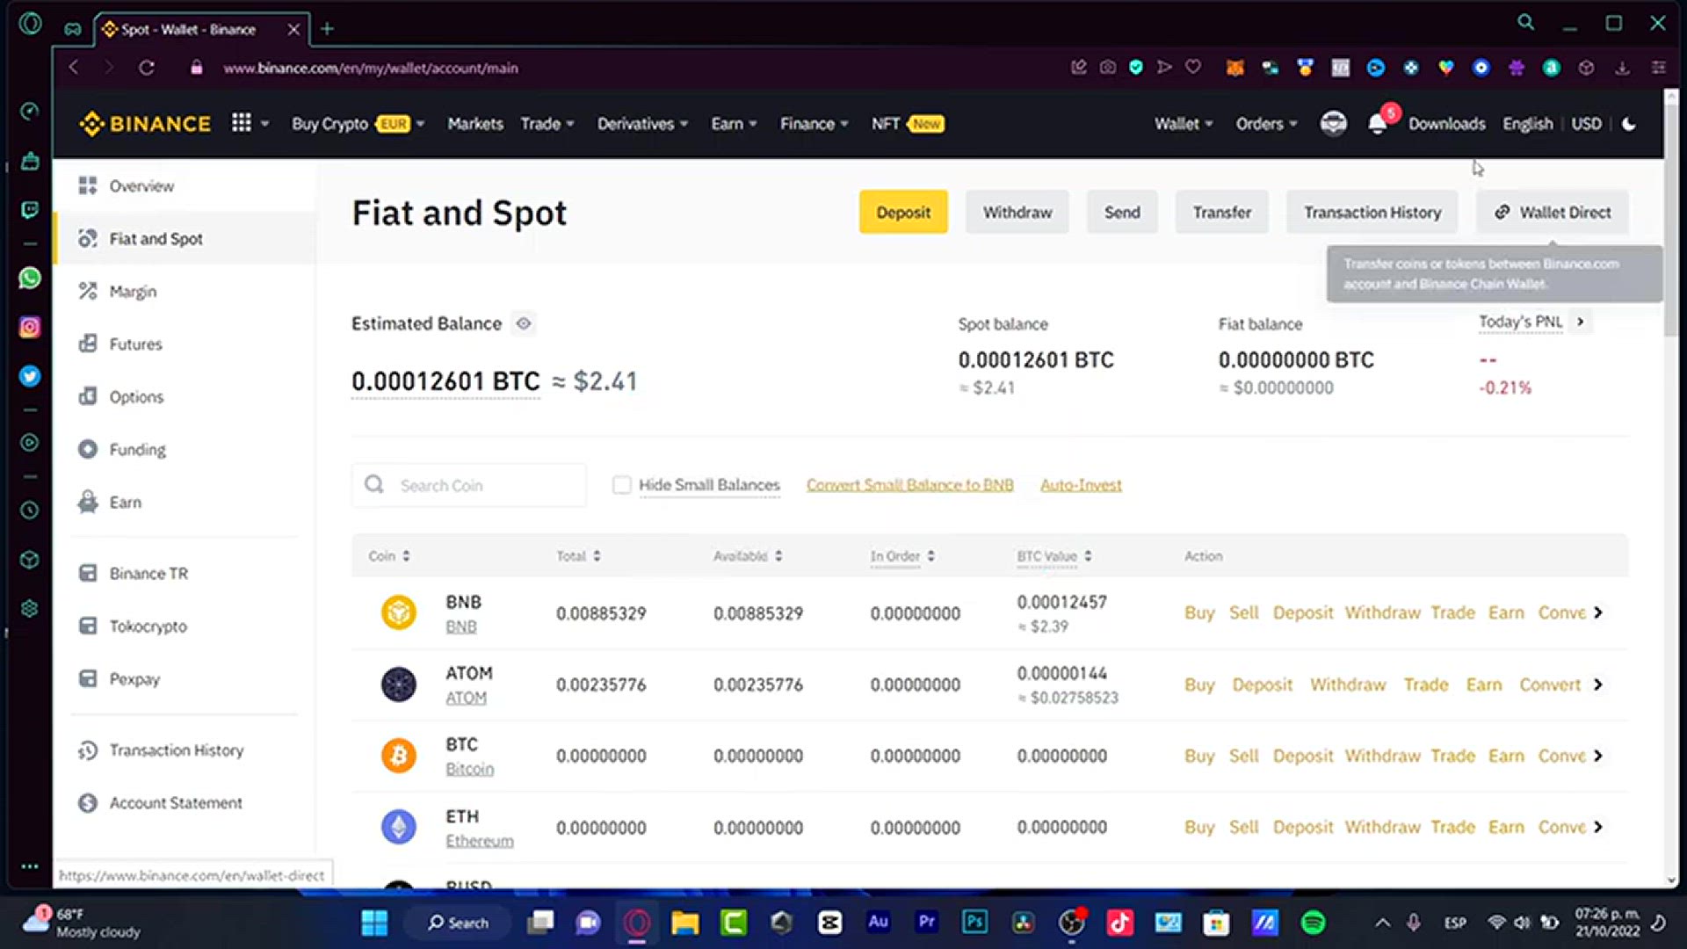The height and width of the screenshot is (949, 1687).
Task: Open Twitter in the browser sidebar
Action: click(30, 376)
